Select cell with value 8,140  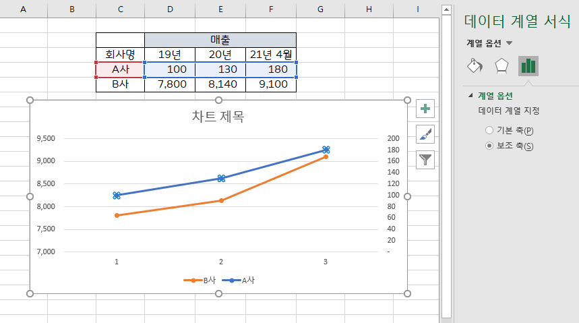[x=220, y=84]
